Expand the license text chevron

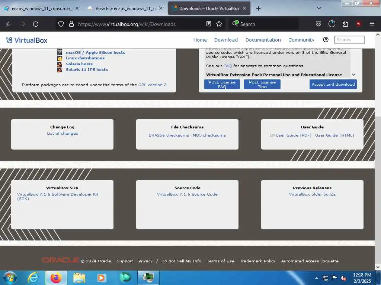[353, 75]
